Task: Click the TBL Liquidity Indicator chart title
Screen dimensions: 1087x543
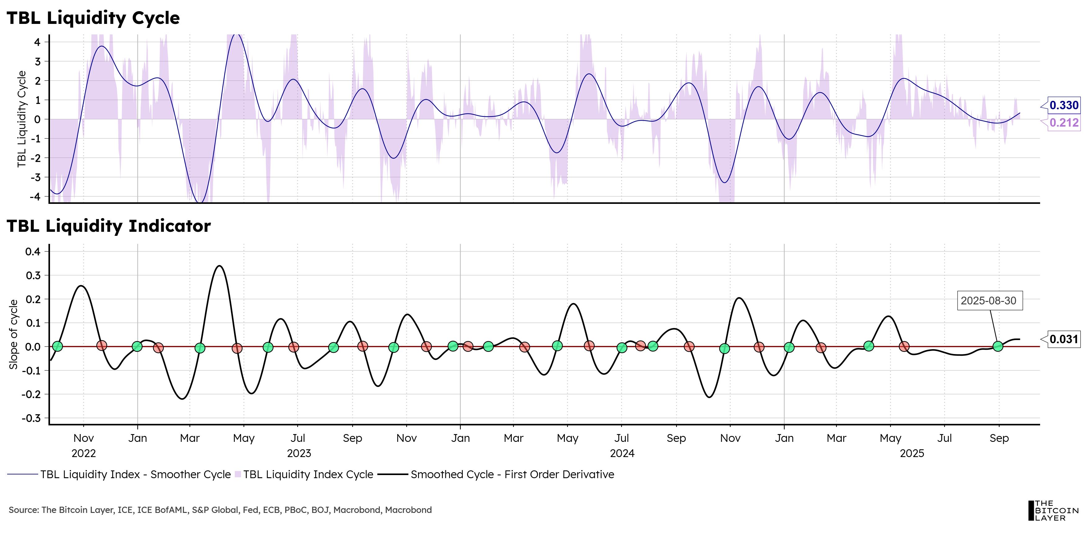Action: (x=109, y=226)
